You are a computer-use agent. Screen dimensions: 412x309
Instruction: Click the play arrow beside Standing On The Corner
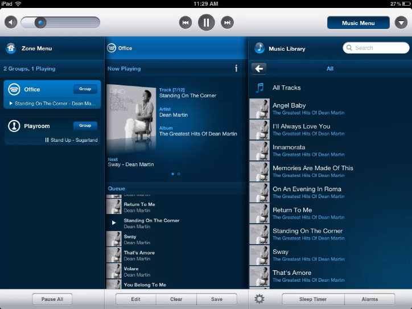pyautogui.click(x=114, y=223)
